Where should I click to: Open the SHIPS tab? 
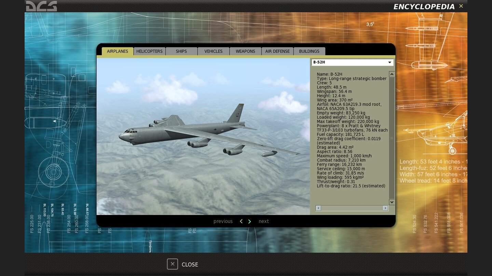point(181,51)
